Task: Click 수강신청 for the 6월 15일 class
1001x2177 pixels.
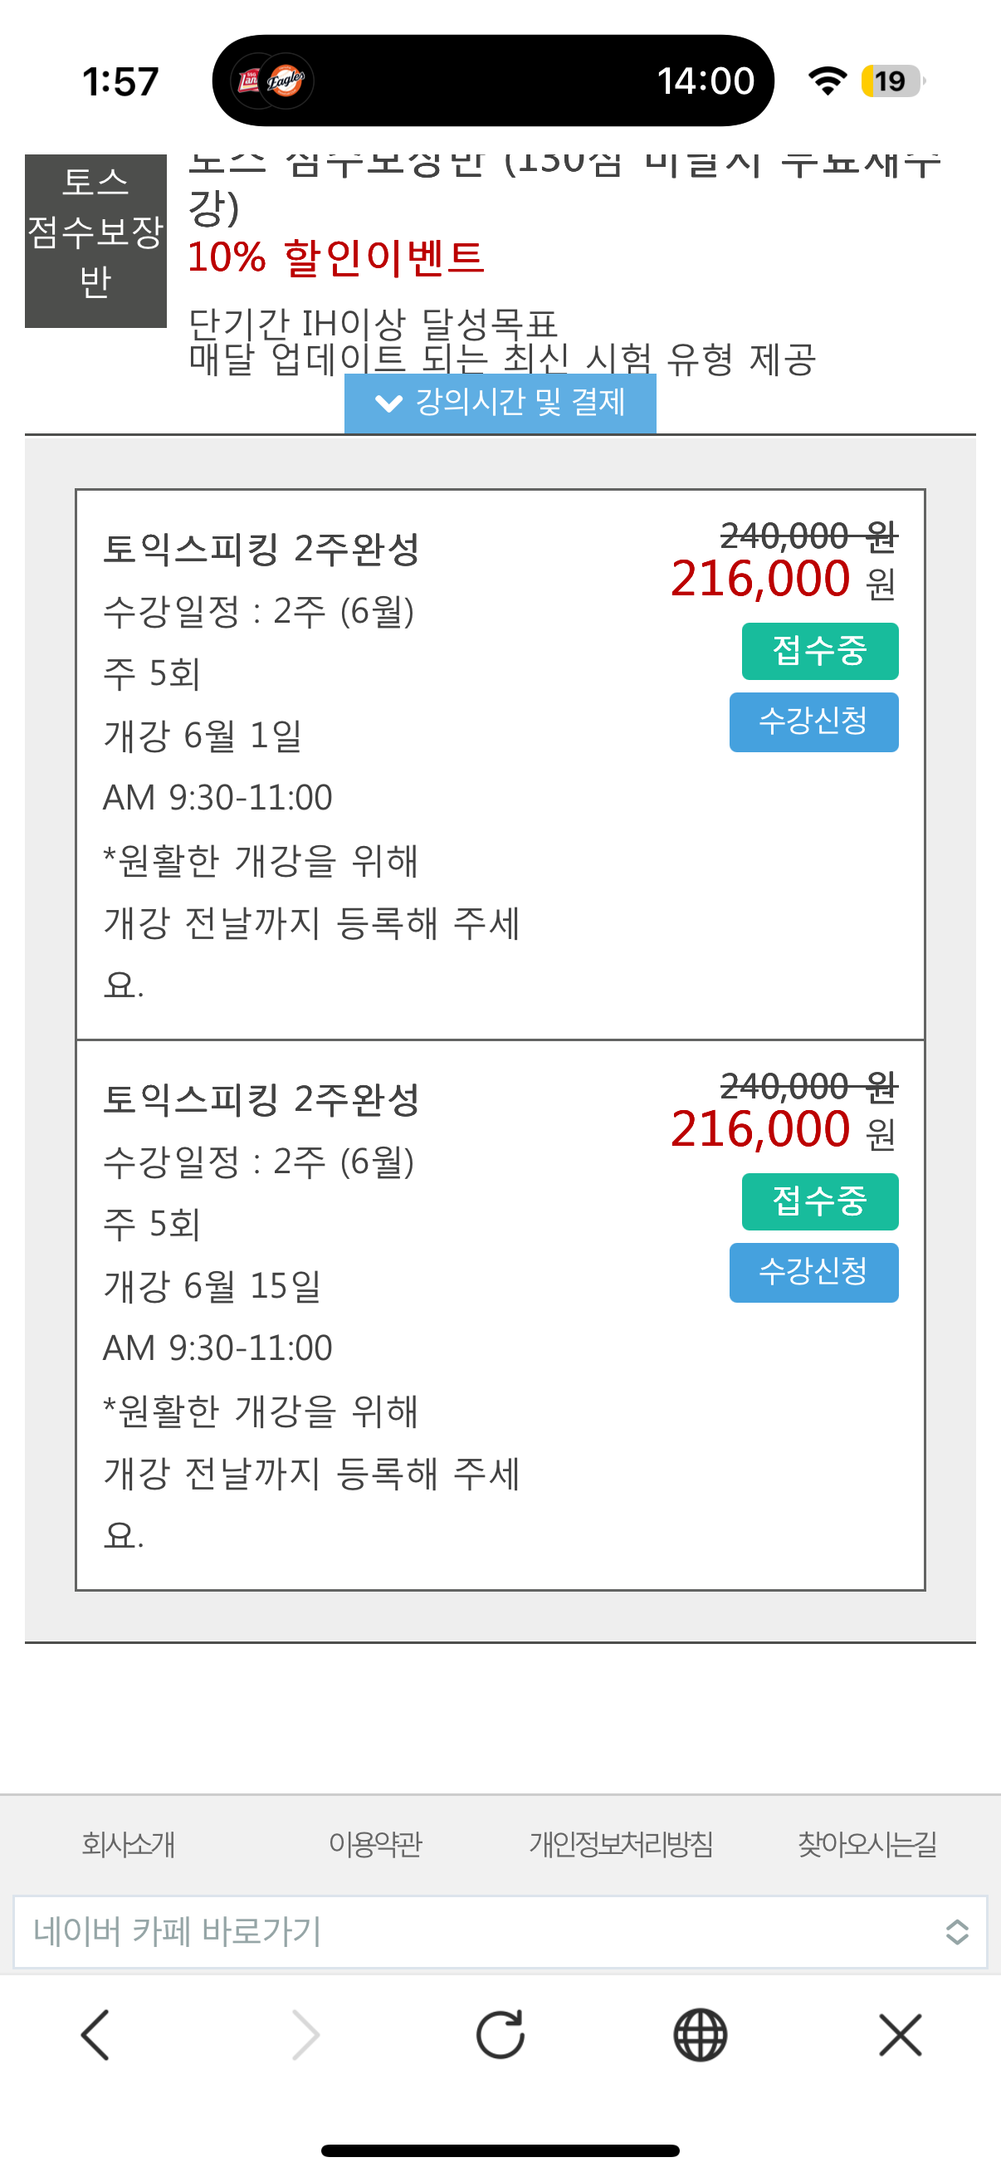Action: pos(813,1273)
